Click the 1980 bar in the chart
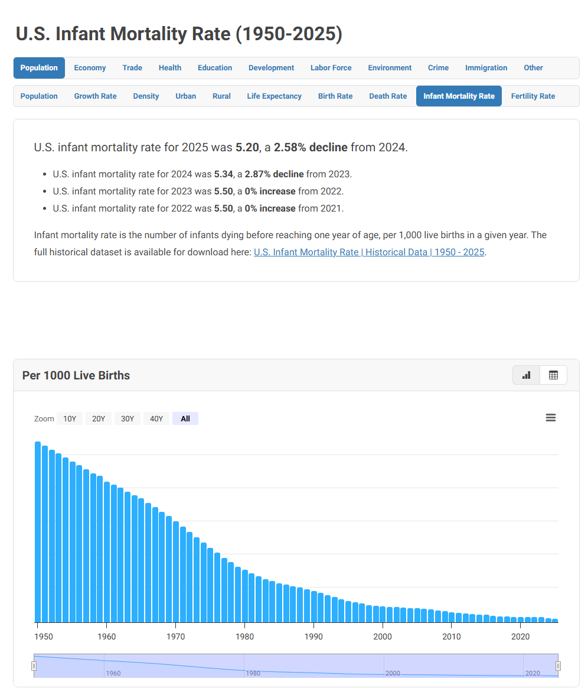588x695 pixels. (244, 596)
